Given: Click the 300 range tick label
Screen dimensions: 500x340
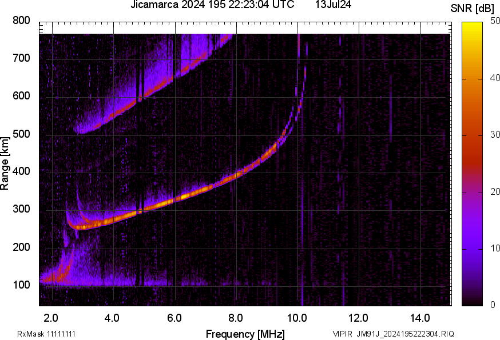Looking at the screenshot, I should (21, 209).
